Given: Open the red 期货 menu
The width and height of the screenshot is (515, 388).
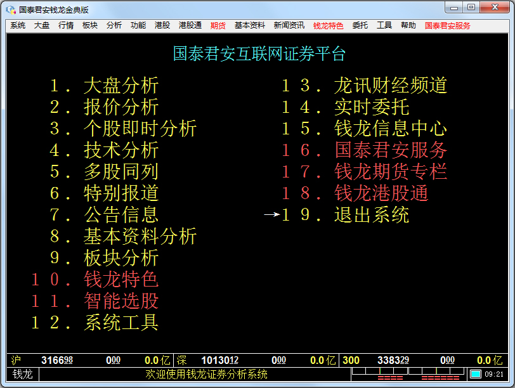Looking at the screenshot, I should point(218,25).
